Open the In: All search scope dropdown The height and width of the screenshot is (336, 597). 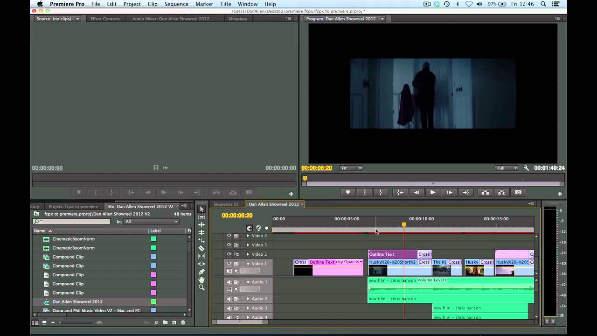coord(151,222)
